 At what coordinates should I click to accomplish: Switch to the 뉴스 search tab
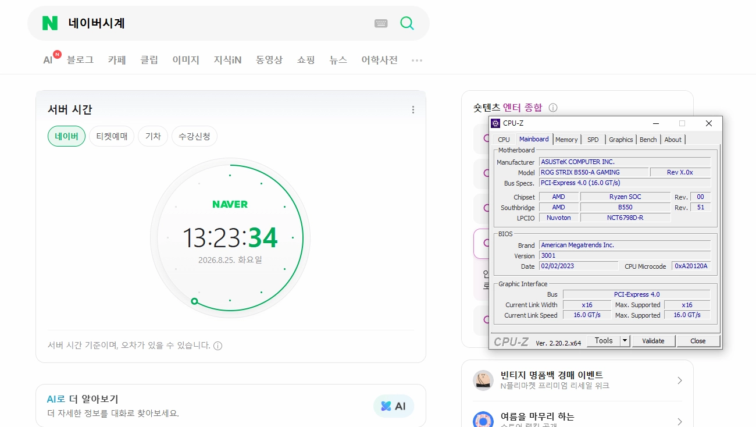point(338,60)
